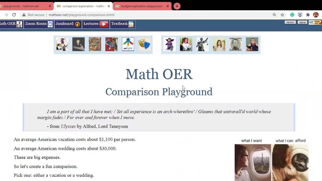Open the Lectures navigation item
322x181 pixels.
click(96, 24)
